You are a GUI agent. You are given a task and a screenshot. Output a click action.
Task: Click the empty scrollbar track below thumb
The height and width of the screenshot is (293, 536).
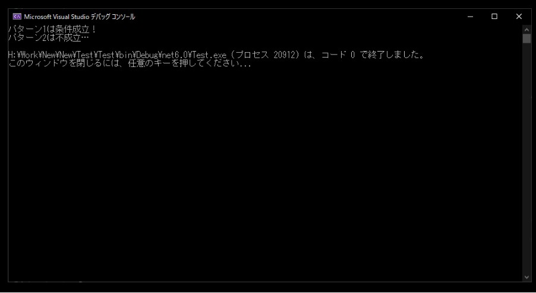[526, 157]
